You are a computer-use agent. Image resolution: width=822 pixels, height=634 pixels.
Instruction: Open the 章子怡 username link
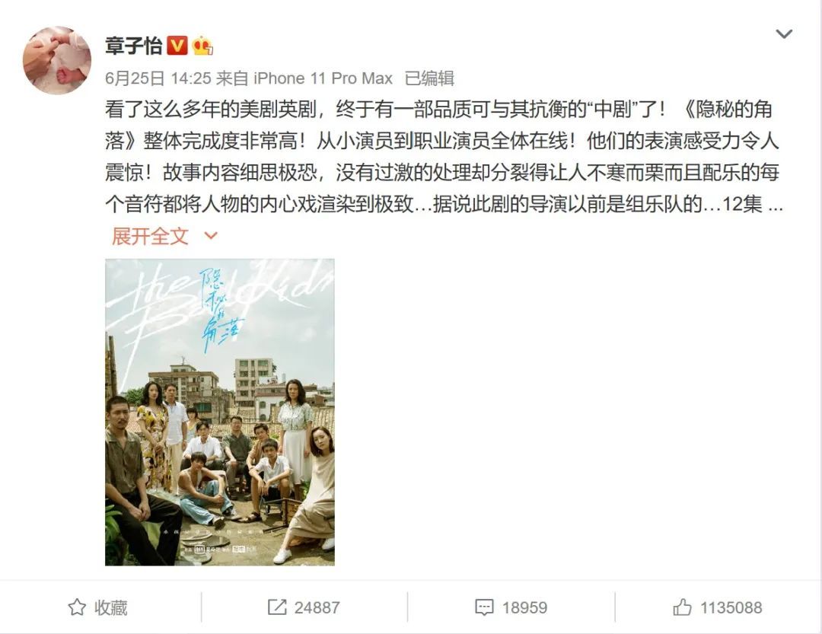pos(134,46)
